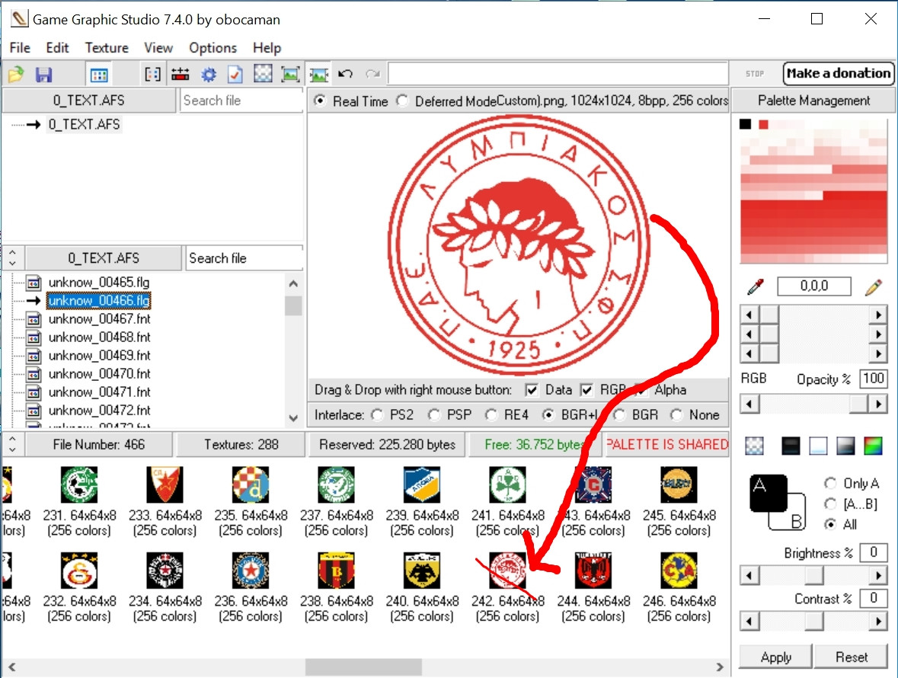
Task: Open the Help menu
Action: tap(267, 47)
